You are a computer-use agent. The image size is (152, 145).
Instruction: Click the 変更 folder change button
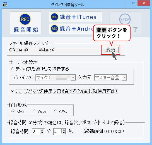click(110, 50)
